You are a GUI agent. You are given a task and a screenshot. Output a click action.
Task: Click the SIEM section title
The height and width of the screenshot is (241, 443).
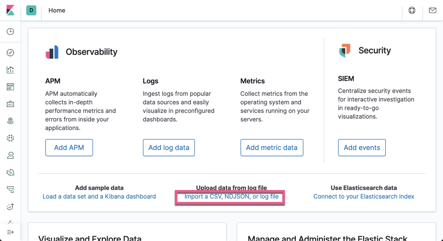point(346,79)
